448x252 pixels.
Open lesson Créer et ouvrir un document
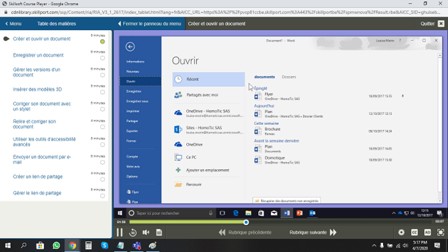point(41,39)
